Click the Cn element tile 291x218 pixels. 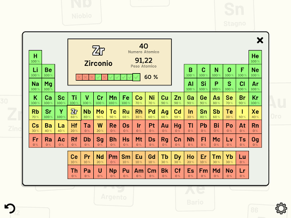(x=177, y=141)
